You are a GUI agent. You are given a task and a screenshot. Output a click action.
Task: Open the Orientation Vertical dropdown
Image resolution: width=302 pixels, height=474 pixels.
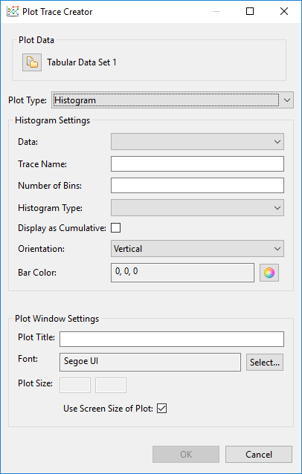(x=197, y=248)
